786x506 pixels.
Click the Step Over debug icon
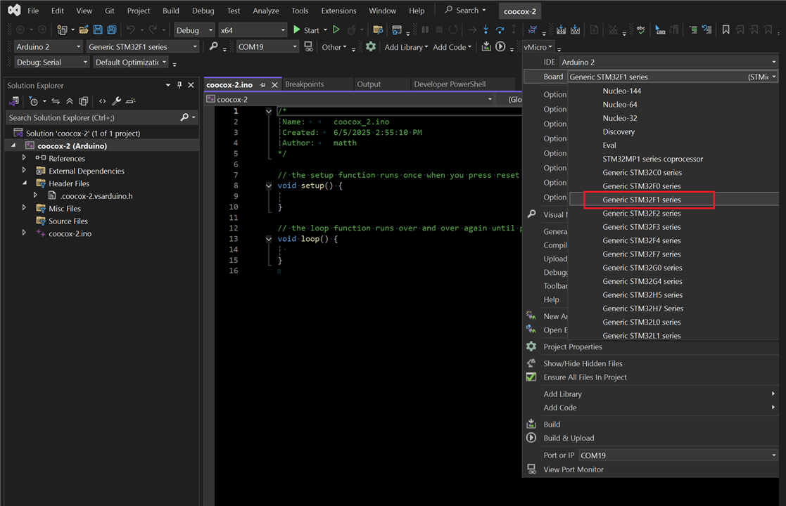coord(500,30)
